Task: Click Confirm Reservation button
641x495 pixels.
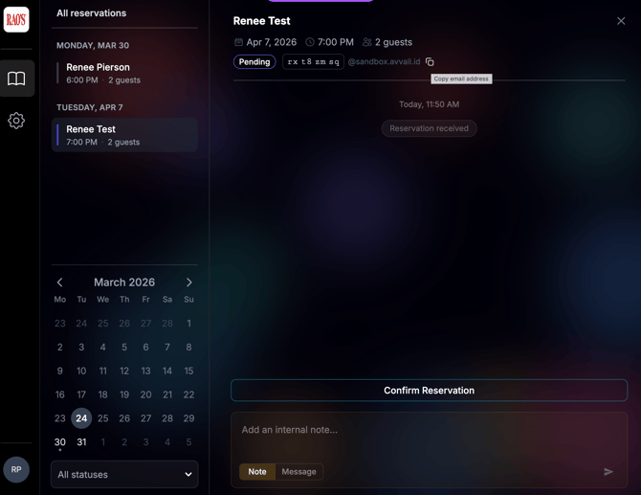Action: tap(429, 391)
